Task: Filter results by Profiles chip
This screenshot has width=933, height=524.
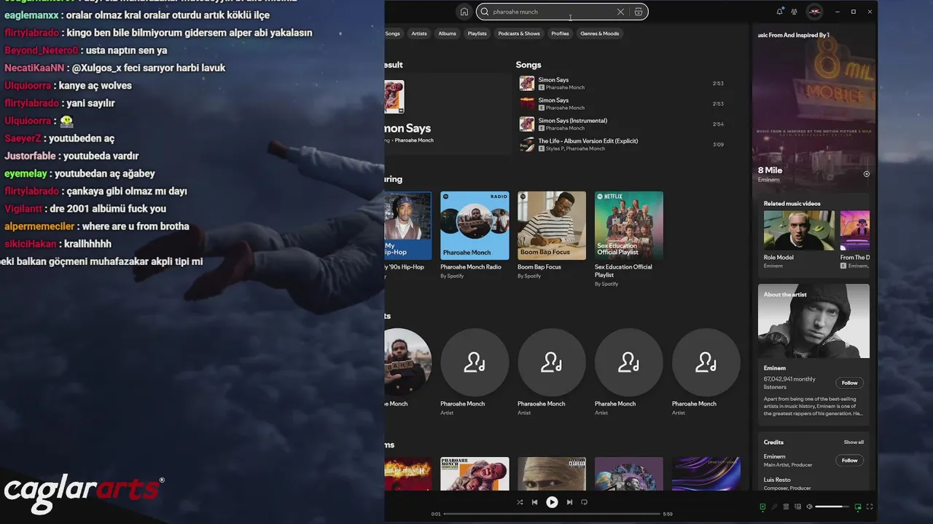Action: coord(560,33)
